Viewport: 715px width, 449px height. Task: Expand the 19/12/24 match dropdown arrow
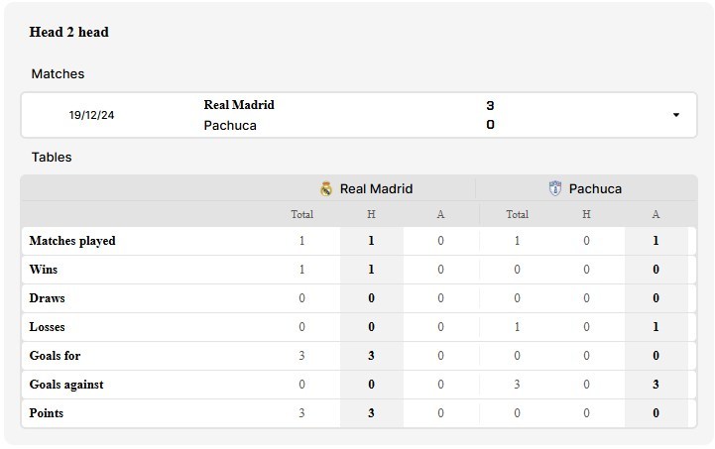[676, 115]
